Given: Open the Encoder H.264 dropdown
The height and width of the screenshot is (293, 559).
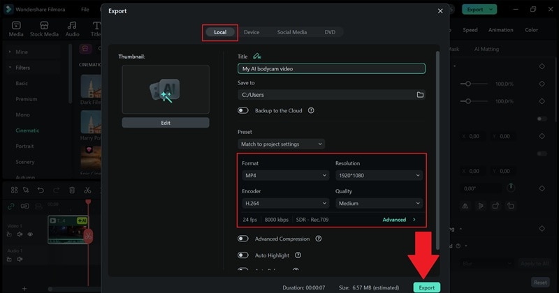Looking at the screenshot, I should pyautogui.click(x=285, y=203).
